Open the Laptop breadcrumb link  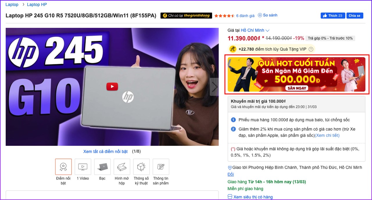(12, 5)
